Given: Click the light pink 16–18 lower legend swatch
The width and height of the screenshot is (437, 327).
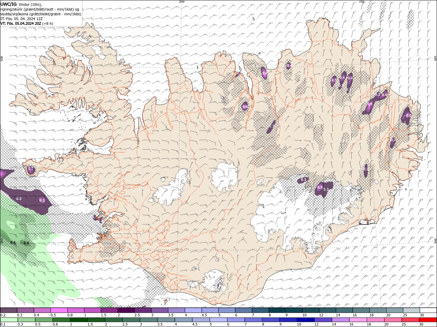Looking at the screenshot, I should point(358,320).
